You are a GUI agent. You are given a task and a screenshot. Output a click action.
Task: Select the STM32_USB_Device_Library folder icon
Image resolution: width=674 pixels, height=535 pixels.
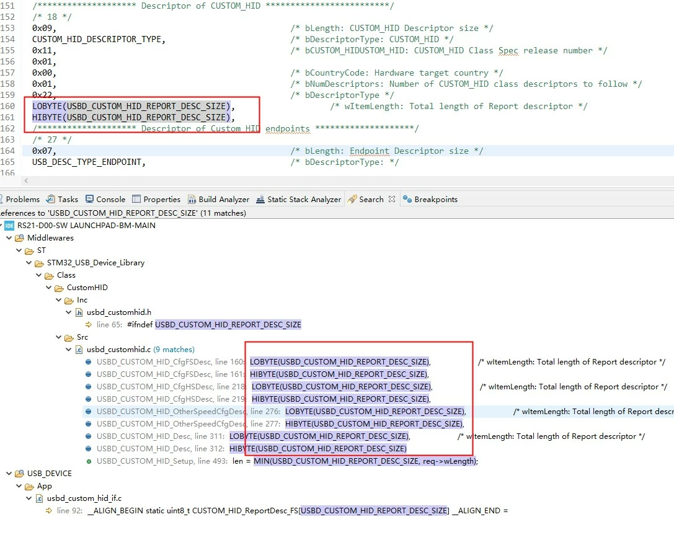[39, 263]
